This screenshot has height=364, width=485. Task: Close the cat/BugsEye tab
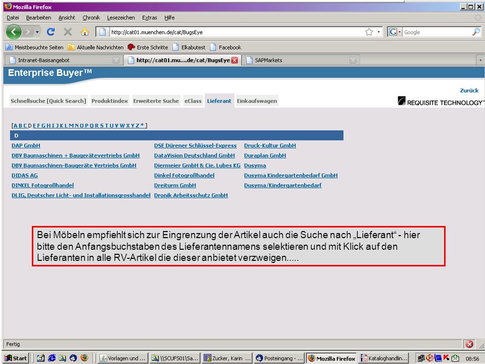235,60
